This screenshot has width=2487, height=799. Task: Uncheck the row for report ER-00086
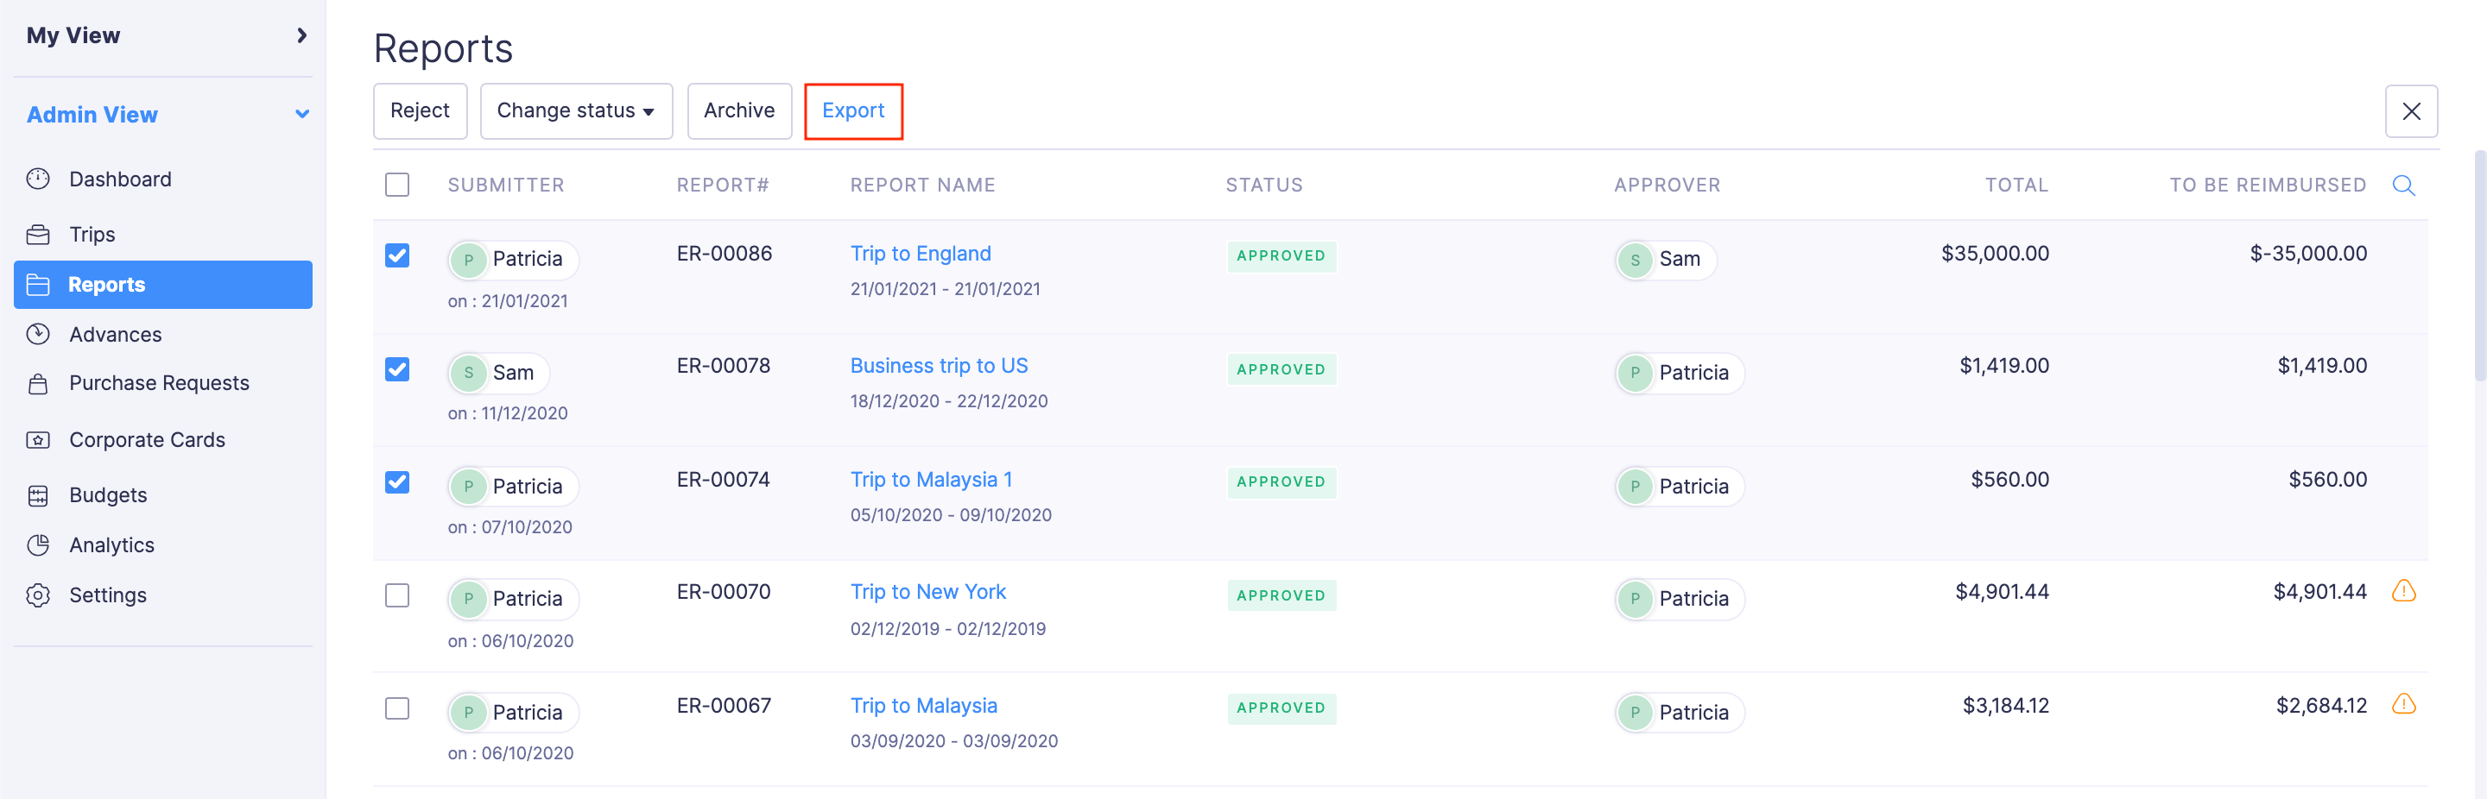point(397,255)
